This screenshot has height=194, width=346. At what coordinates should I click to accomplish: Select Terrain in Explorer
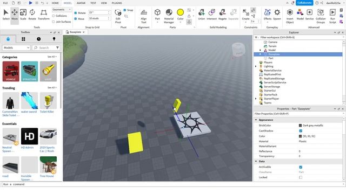(272, 46)
